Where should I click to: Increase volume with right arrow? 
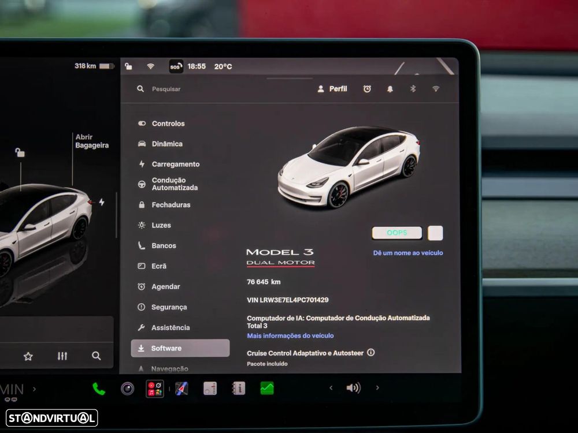coord(377,388)
